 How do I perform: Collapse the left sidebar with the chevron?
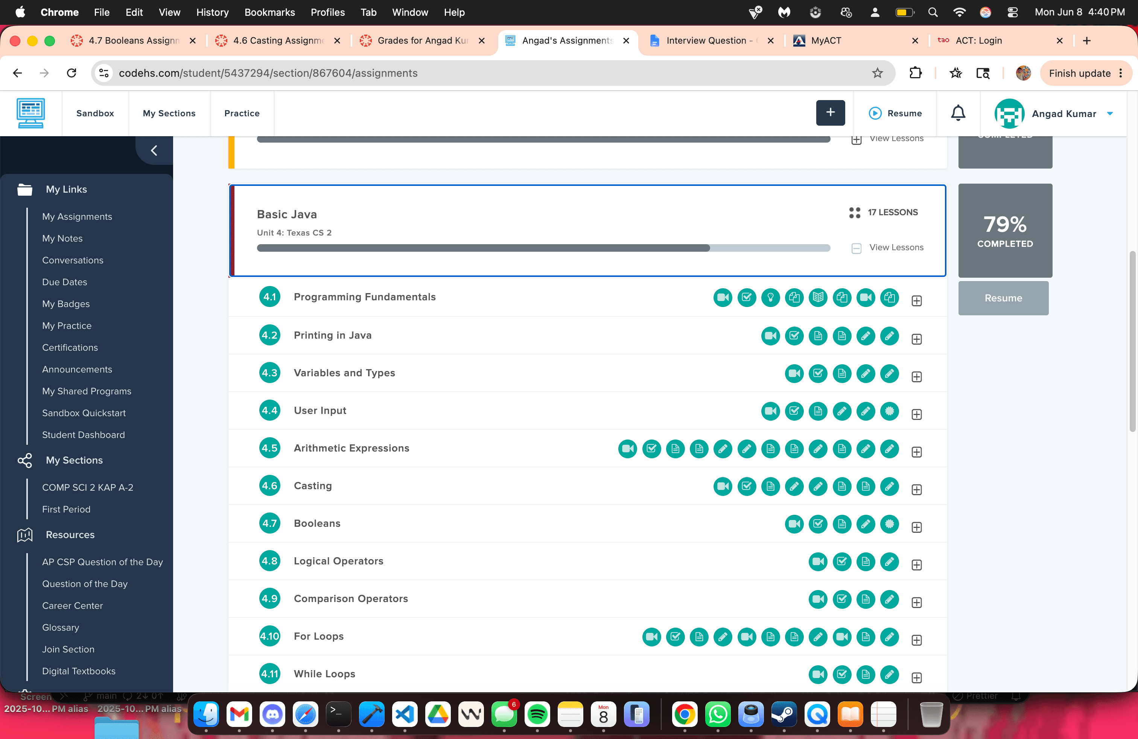click(154, 151)
